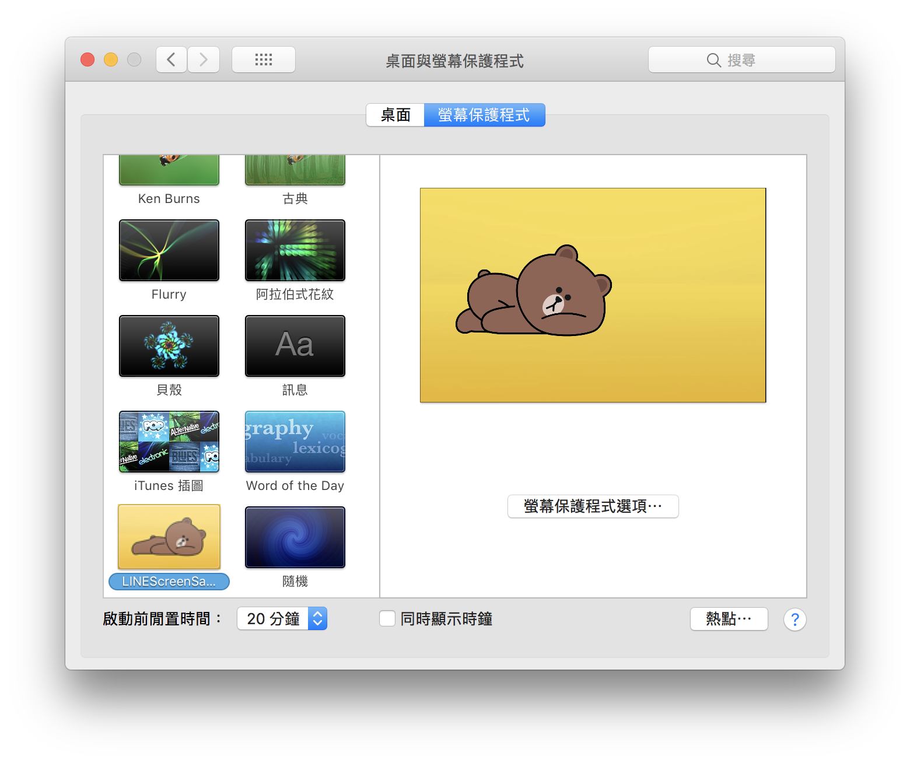Select the Word of the Day thumbnail
This screenshot has width=910, height=763.
point(295,442)
